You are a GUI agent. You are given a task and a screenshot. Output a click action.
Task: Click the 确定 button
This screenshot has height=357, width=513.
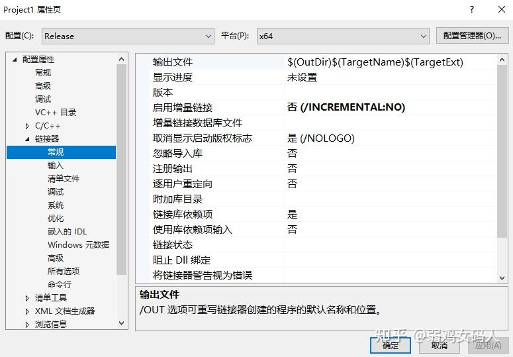[391, 345]
